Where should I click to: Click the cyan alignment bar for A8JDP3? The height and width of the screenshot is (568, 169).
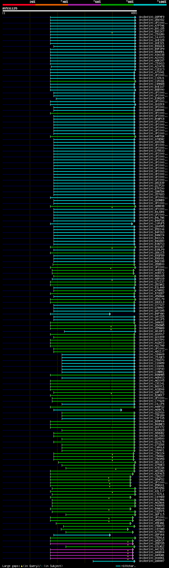pos(100,331)
